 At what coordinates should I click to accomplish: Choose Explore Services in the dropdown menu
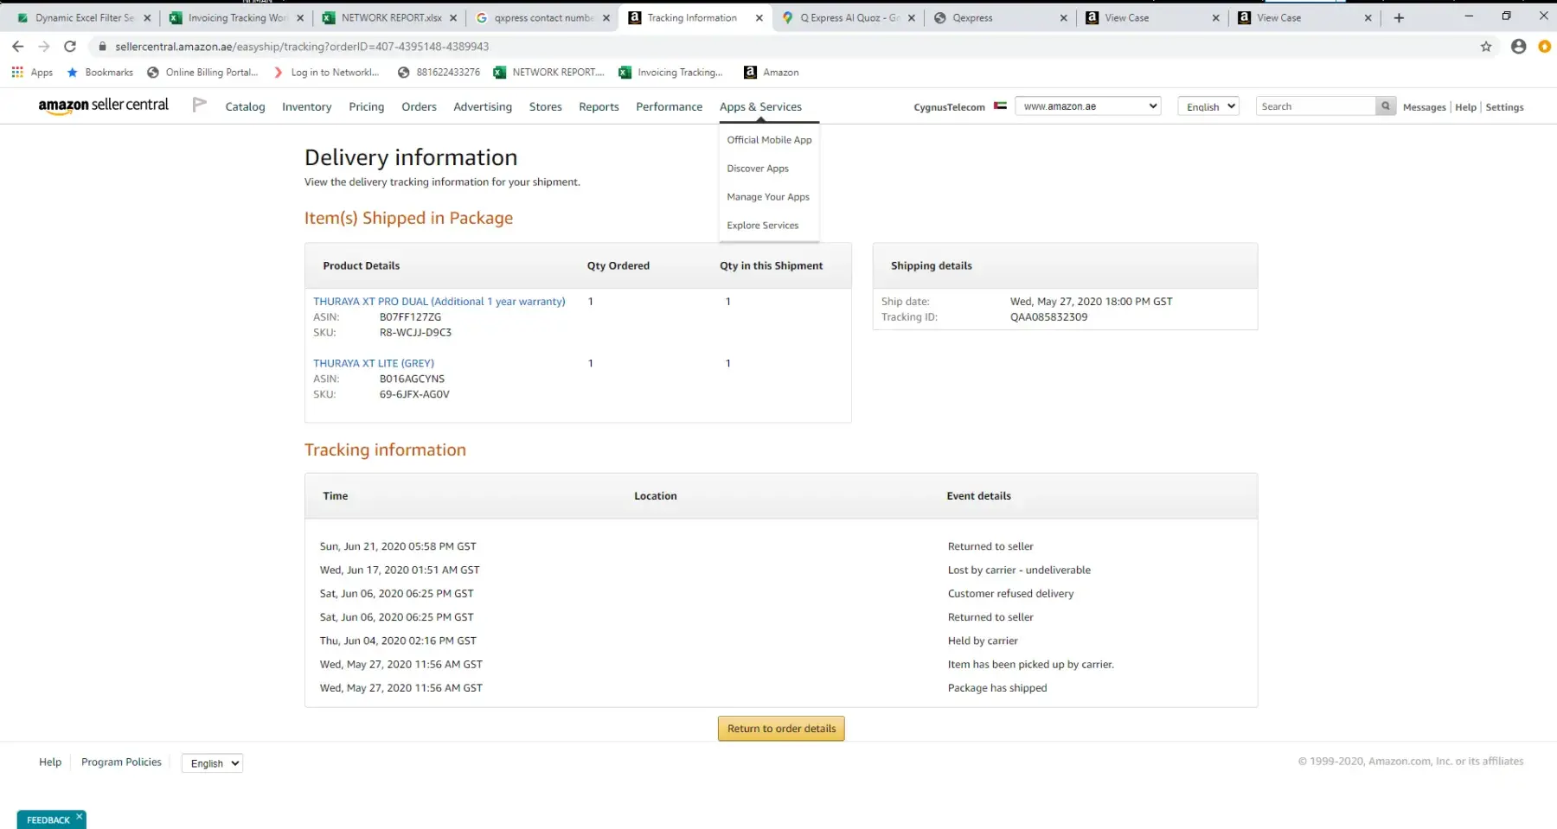pyautogui.click(x=762, y=226)
